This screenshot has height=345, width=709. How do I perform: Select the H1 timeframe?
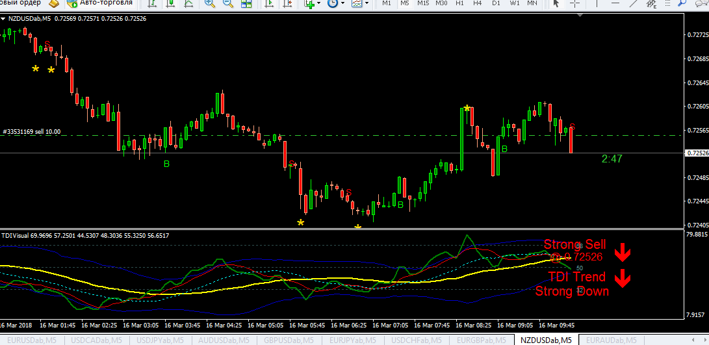click(460, 3)
